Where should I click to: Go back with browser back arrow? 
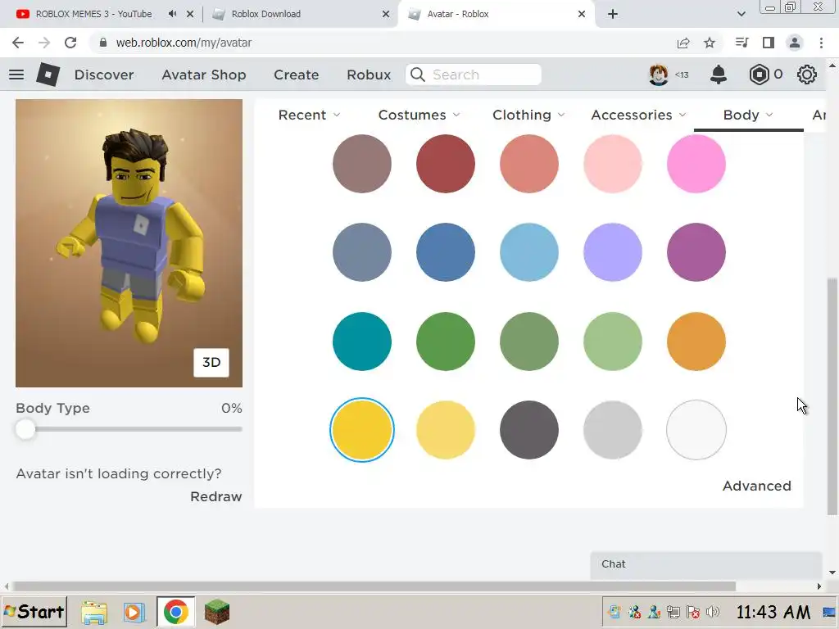[x=18, y=43]
